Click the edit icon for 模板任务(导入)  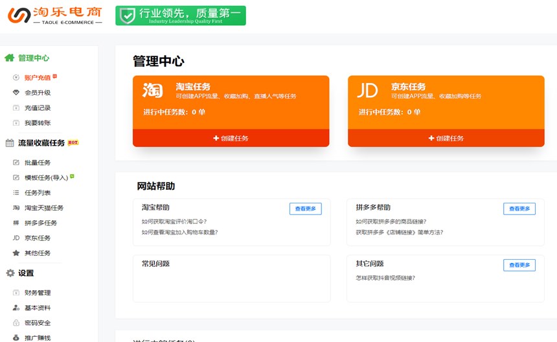[16, 177]
